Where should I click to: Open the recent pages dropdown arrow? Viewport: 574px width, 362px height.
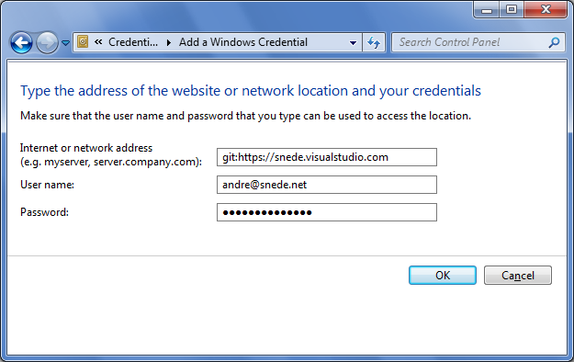[x=65, y=43]
